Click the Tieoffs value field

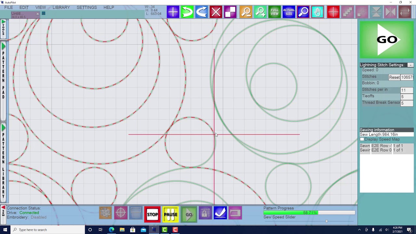[407, 97]
